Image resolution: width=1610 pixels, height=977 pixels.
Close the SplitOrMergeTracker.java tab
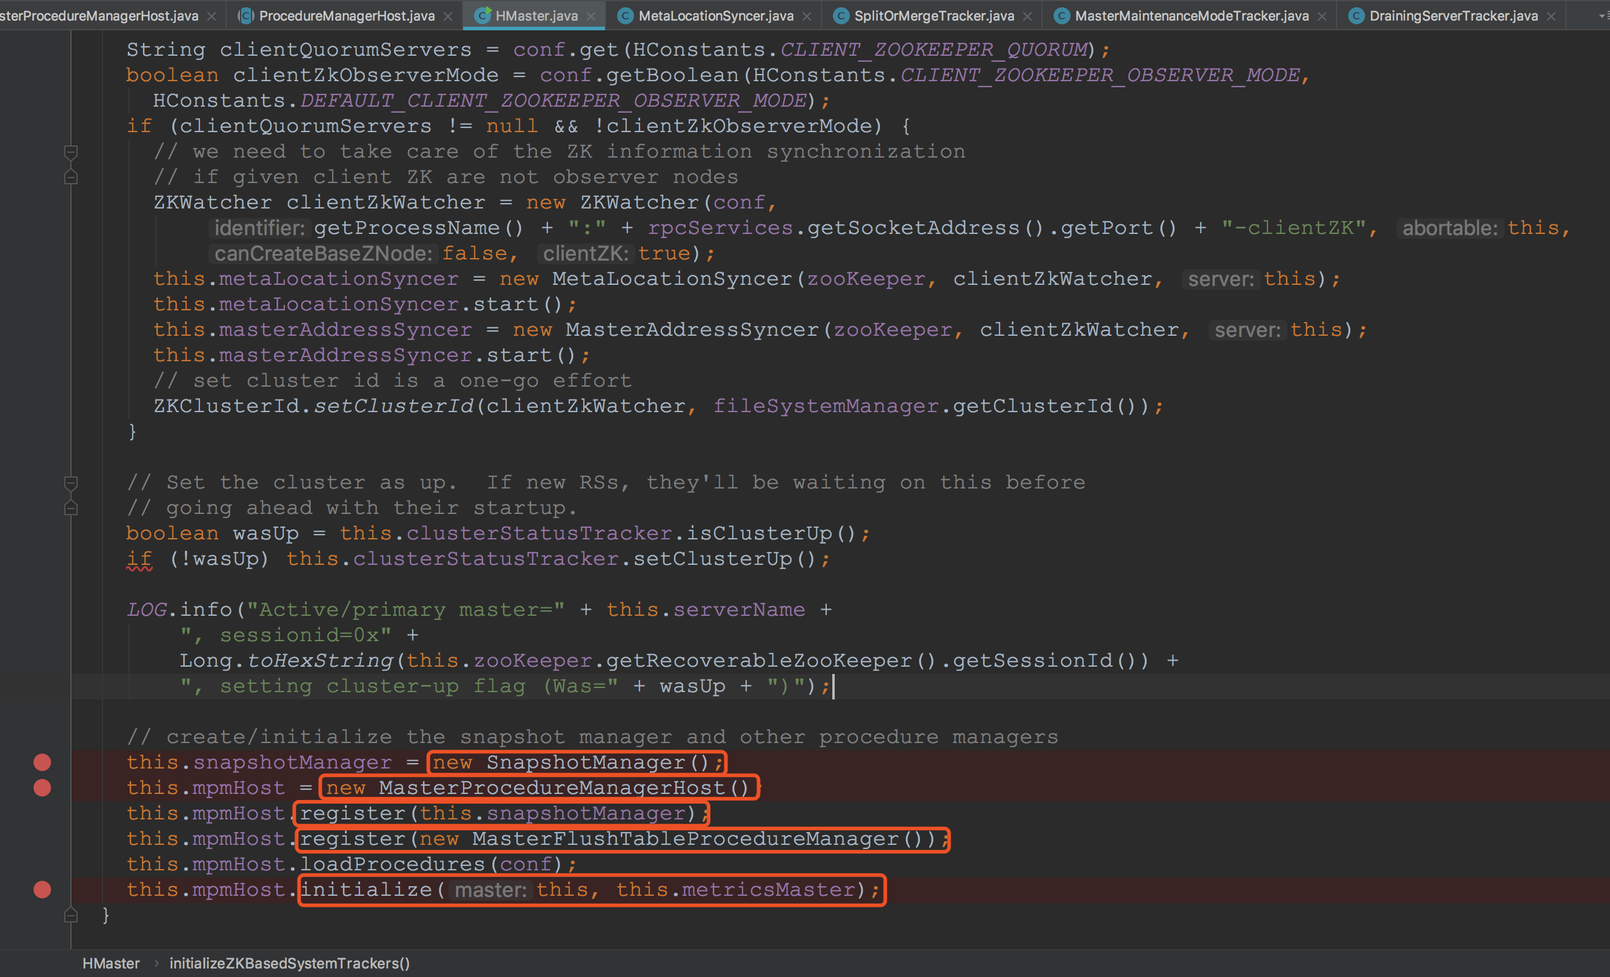click(x=1027, y=16)
